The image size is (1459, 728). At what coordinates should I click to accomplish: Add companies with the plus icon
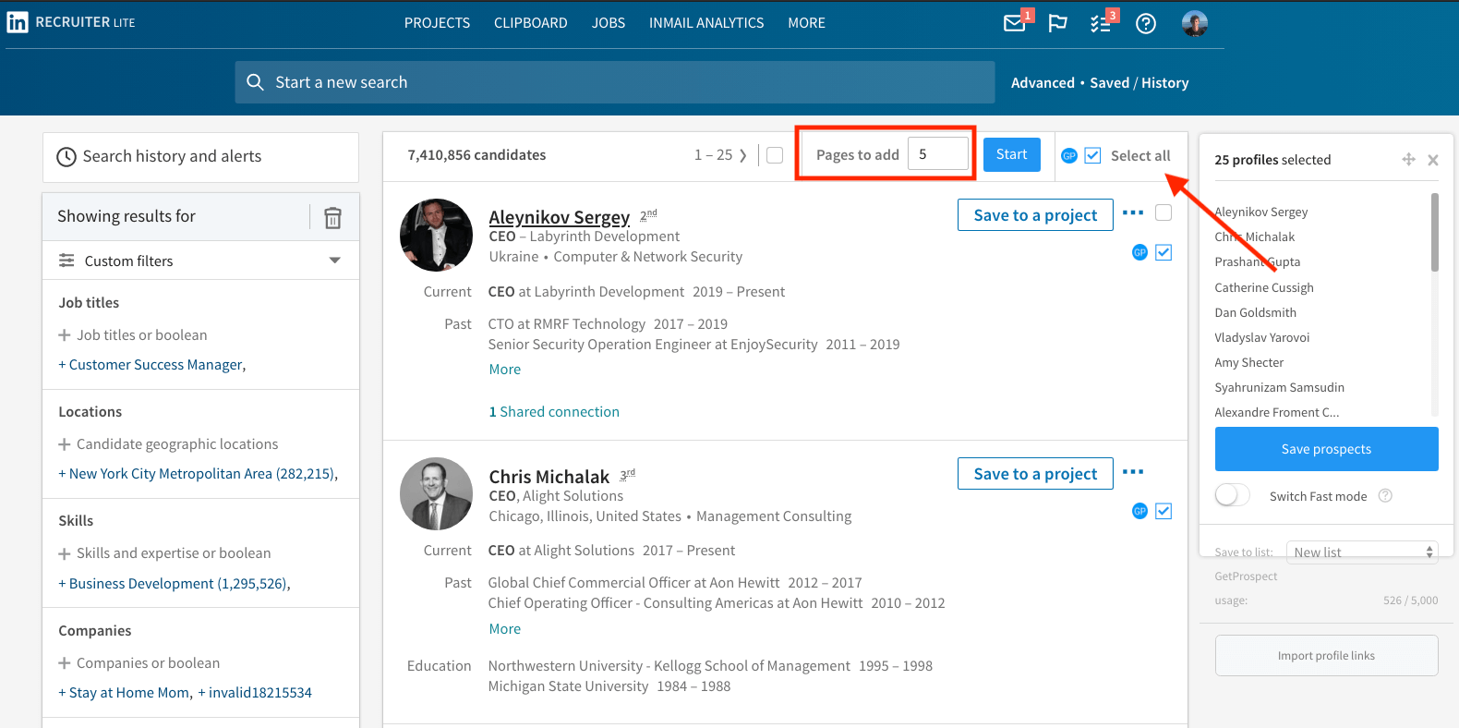pos(65,663)
